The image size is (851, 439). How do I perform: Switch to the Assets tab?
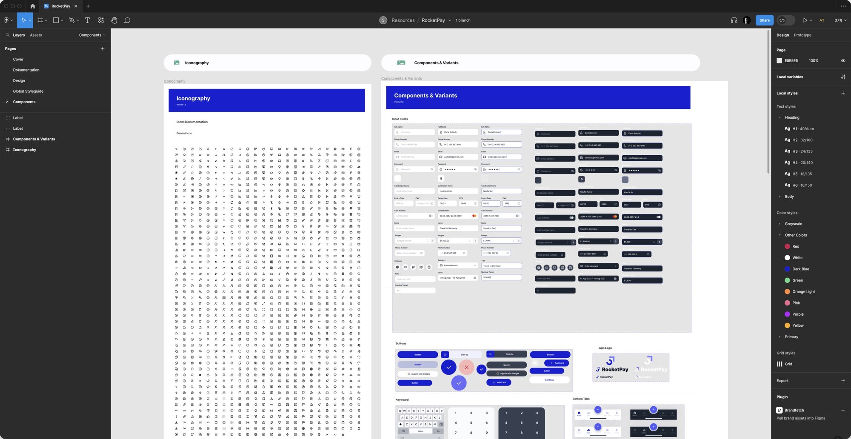(36, 35)
